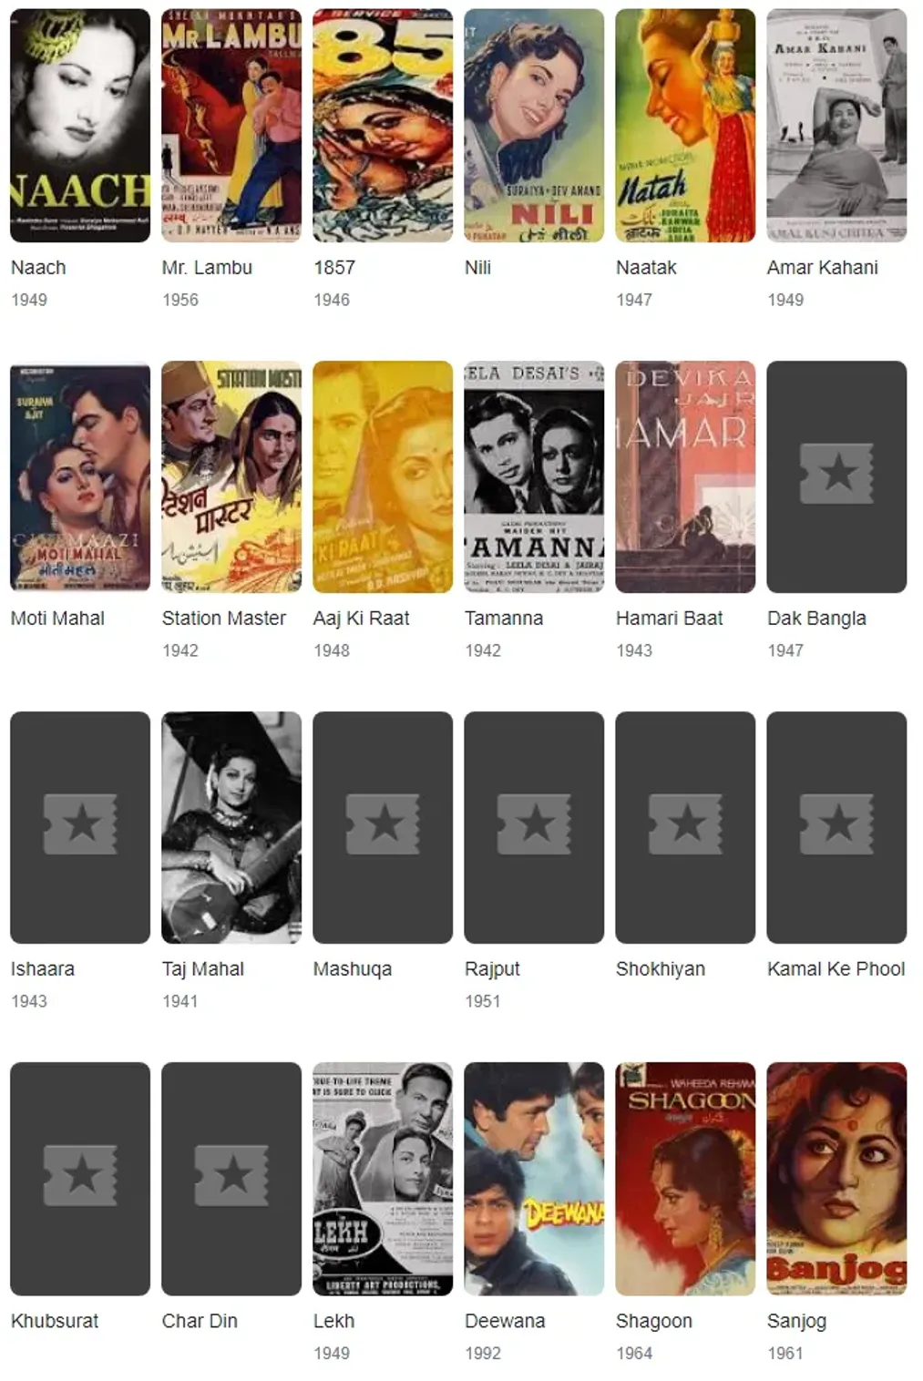Image resolution: width=923 pixels, height=1381 pixels.
Task: Select the Sanjog movie poster
Action: coord(836,1179)
